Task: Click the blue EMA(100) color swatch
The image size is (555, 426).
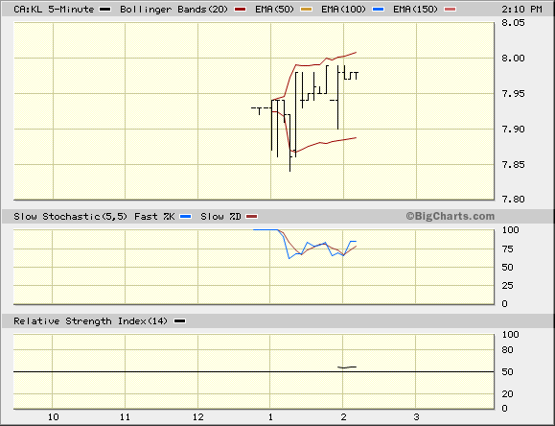Action: [x=379, y=10]
